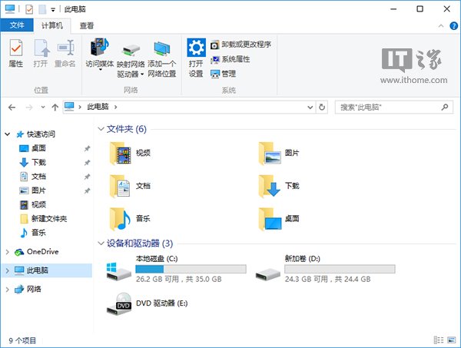Collapse the Devices and drives (设备和驱动器) group

[x=101, y=244]
